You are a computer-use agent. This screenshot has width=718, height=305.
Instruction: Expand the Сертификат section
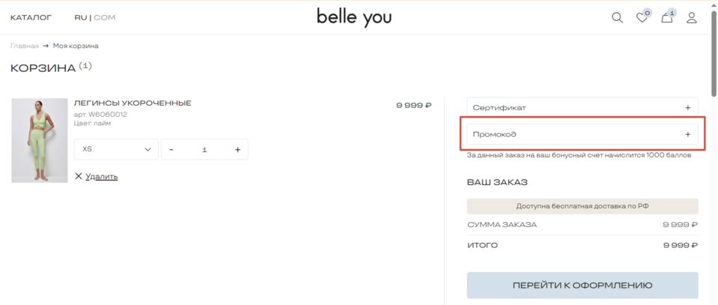pos(582,108)
